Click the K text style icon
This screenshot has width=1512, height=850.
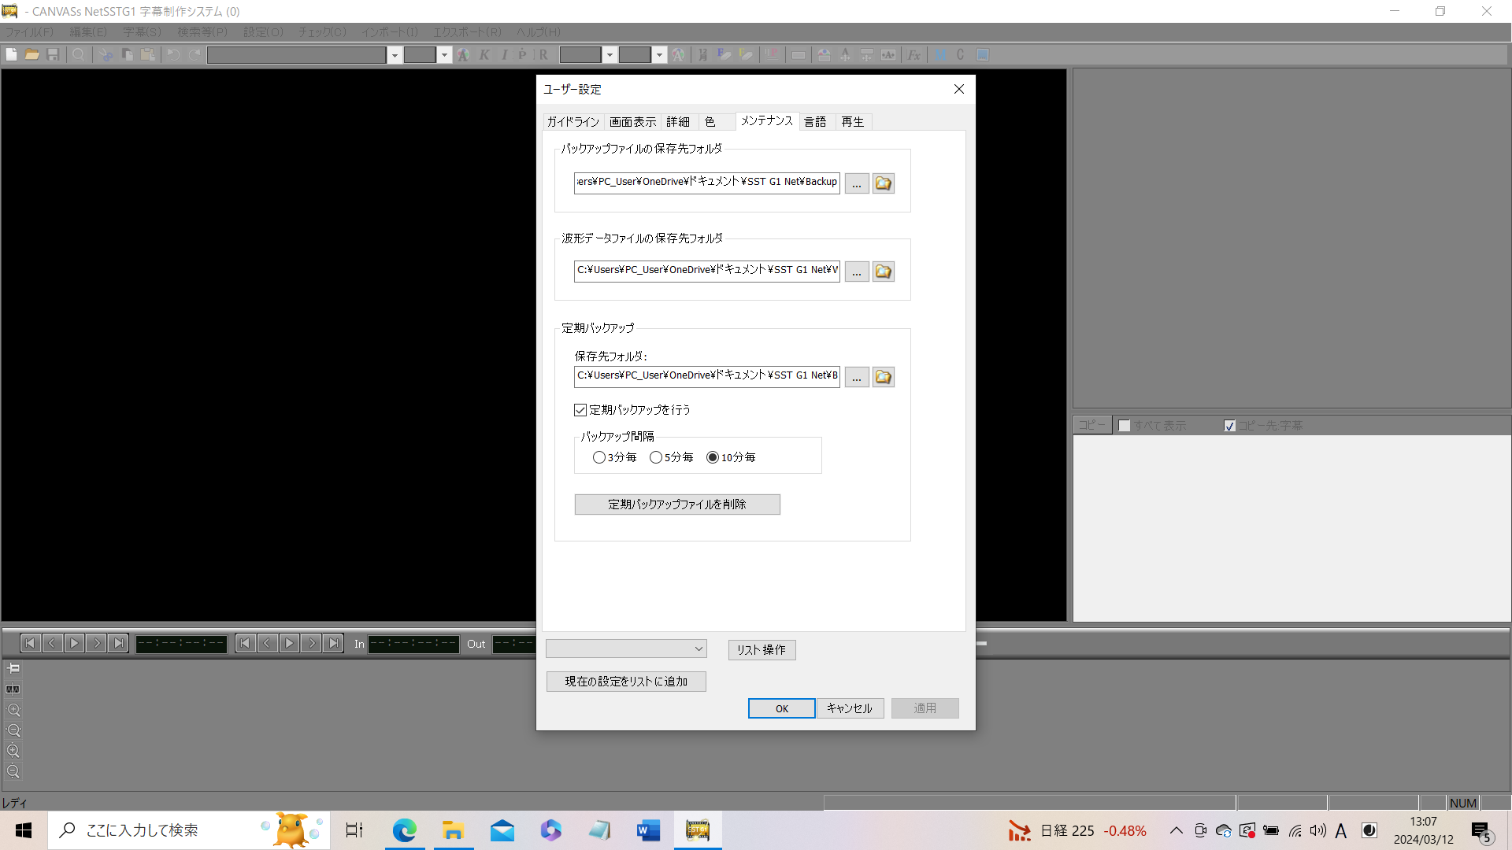pos(484,54)
